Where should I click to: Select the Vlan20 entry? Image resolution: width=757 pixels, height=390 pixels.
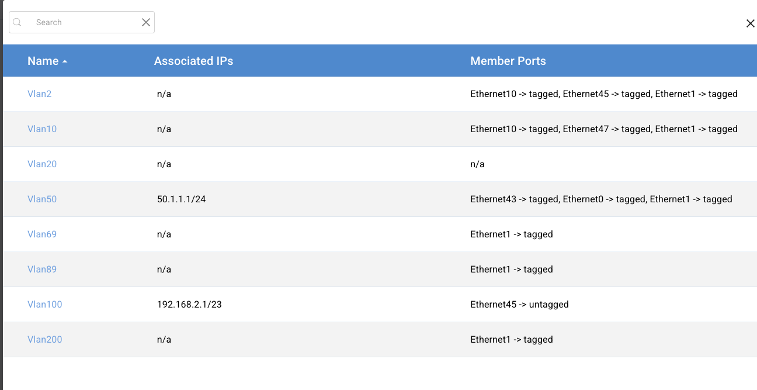click(x=42, y=164)
